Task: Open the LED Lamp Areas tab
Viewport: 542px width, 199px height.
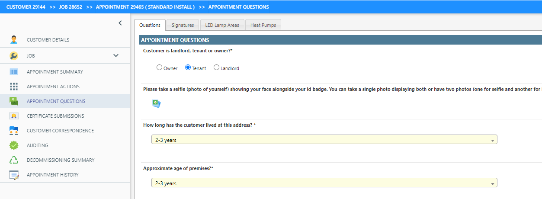Action: 222,25
